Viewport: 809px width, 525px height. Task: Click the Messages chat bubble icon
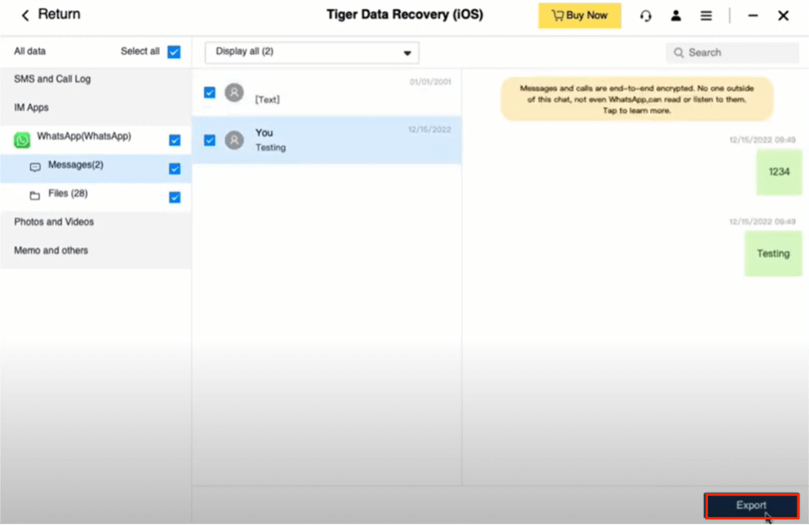click(35, 167)
